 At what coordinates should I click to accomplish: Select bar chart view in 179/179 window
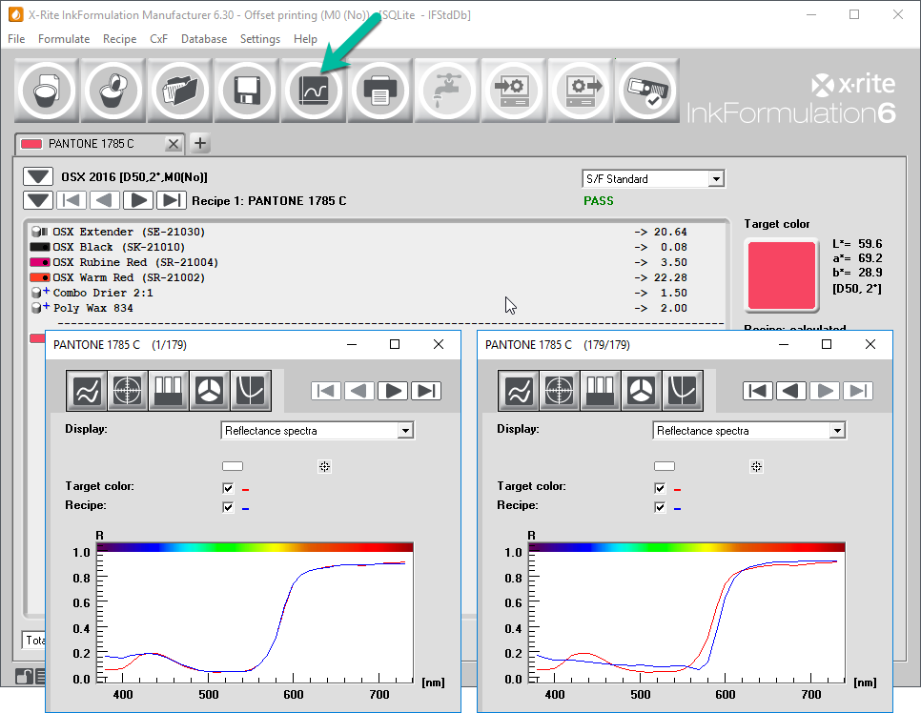(601, 391)
